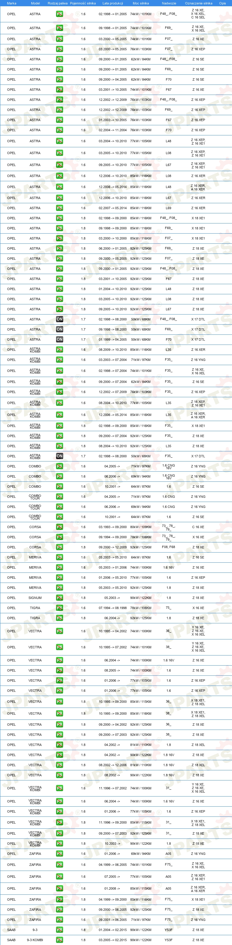
Task: Click the petrol icon in TIGRA 1.8 row
Action: click(59, 618)
